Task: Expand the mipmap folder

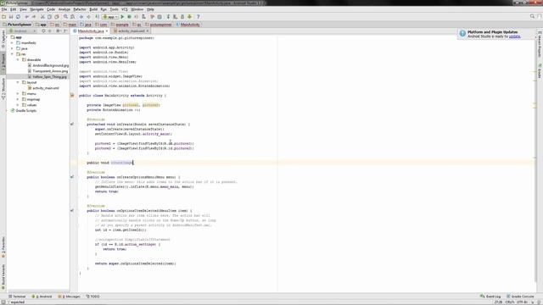Action: coord(18,99)
